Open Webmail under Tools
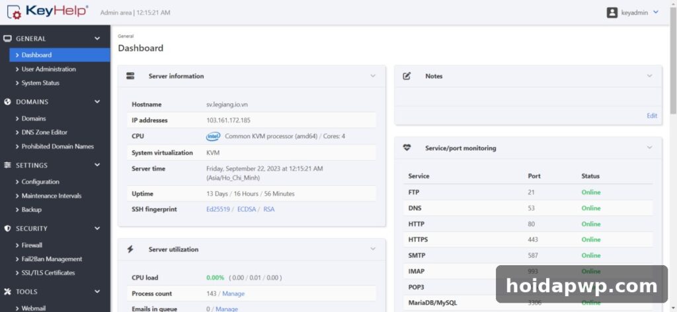This screenshot has height=312, width=677. 33,308
